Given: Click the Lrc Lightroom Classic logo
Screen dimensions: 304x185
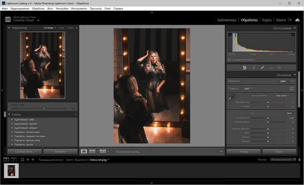Looking at the screenshot, I should (x=8, y=19).
